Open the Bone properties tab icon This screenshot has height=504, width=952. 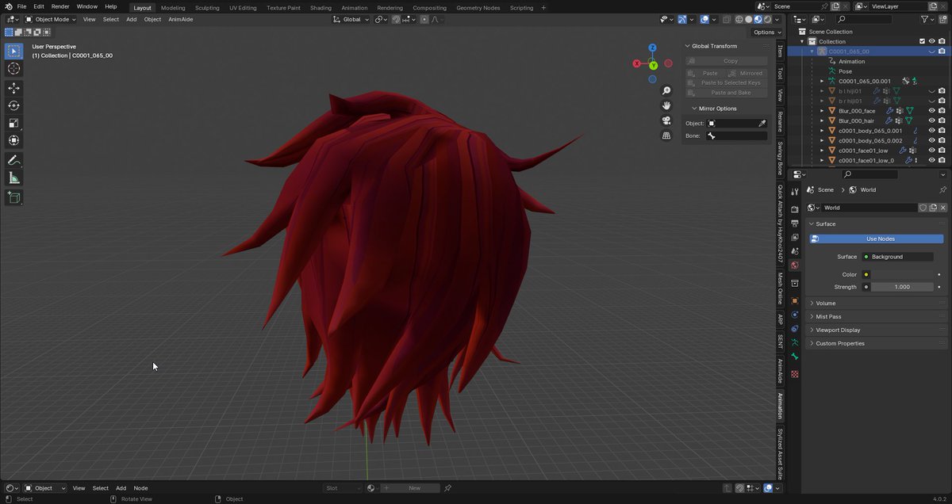(794, 357)
